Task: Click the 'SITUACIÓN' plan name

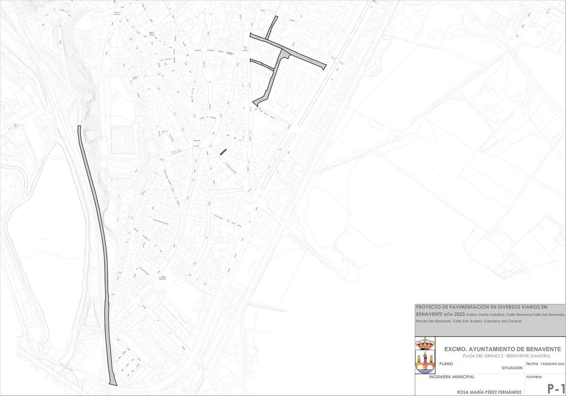Action: point(512,368)
